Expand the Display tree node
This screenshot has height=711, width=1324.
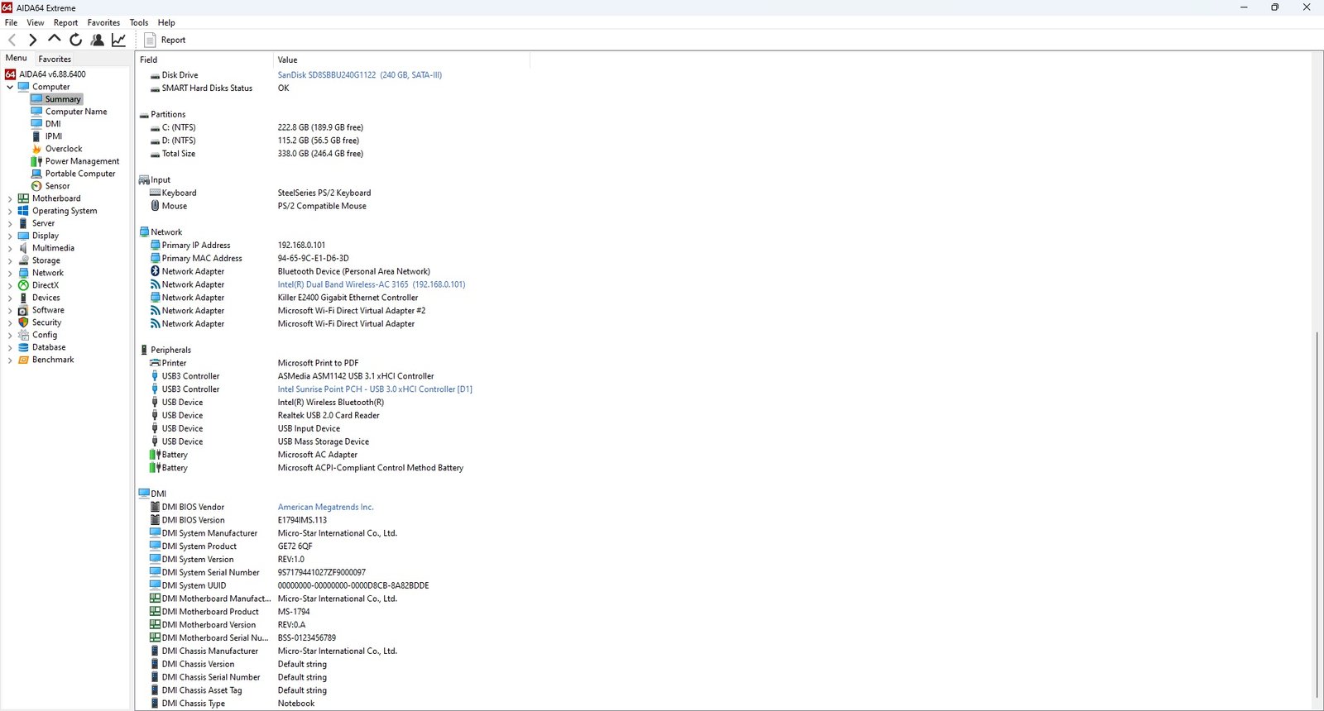[10, 236]
